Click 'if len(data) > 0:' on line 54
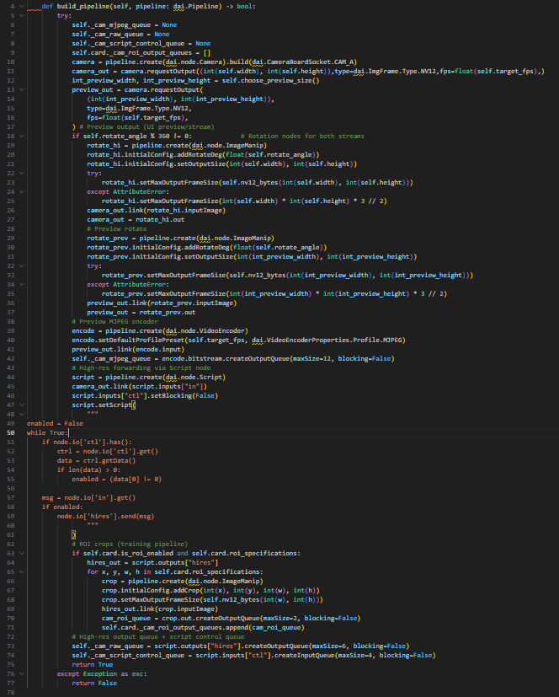This screenshot has height=697, width=559. tap(88, 469)
